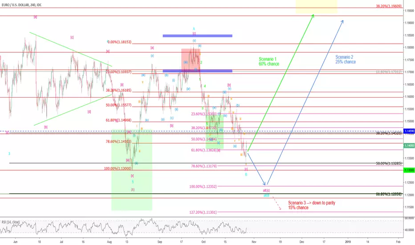Click 1.16000 on the price axis
415x245 pixels.
click(x=410, y=97)
